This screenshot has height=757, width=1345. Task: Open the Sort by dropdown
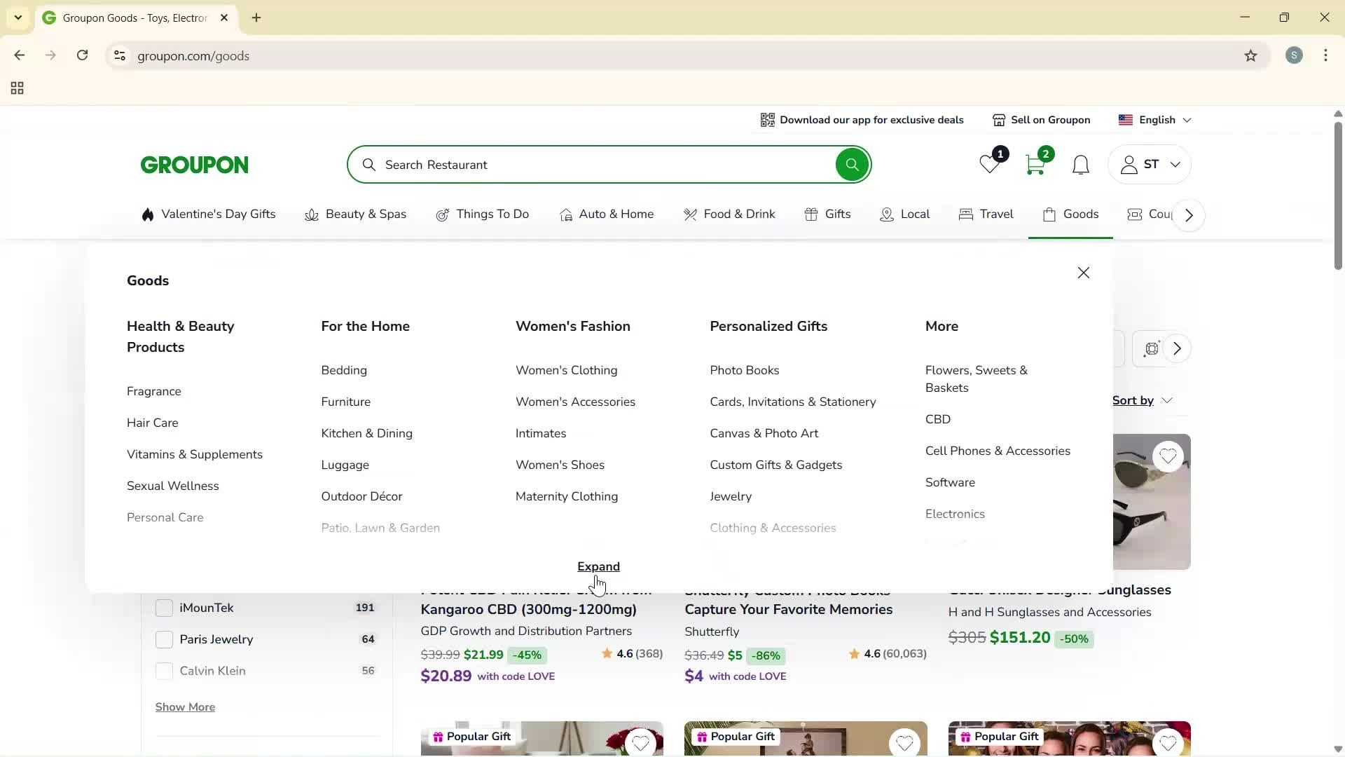[x=1142, y=400]
